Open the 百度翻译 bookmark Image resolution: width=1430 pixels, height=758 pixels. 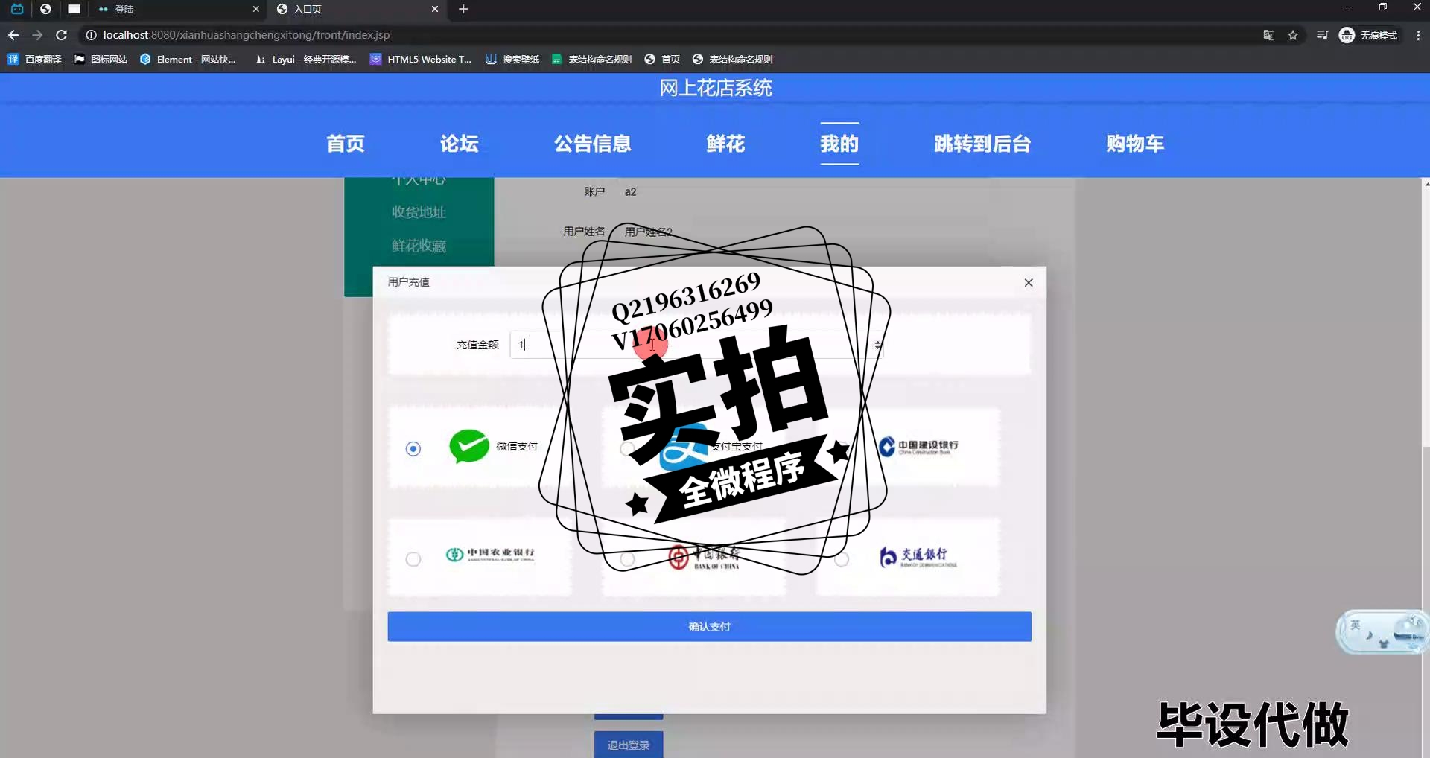[34, 59]
